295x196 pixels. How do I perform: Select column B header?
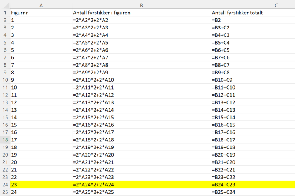(142, 6)
